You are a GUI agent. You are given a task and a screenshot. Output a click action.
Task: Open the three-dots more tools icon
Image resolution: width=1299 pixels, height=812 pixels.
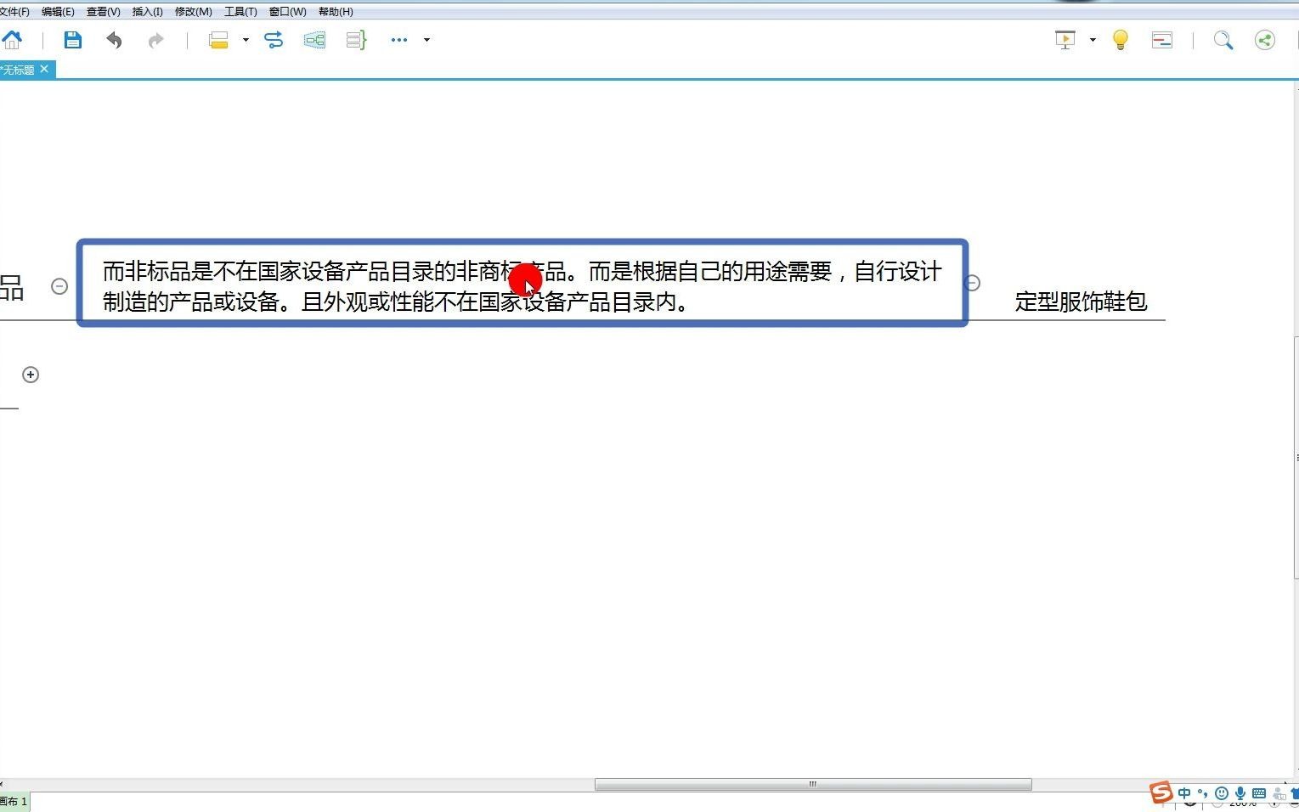(x=399, y=40)
